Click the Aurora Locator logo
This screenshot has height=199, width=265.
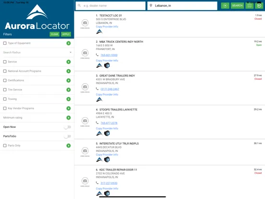[37, 17]
